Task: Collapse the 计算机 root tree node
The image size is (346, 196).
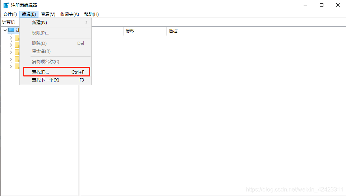Action: tap(5, 31)
